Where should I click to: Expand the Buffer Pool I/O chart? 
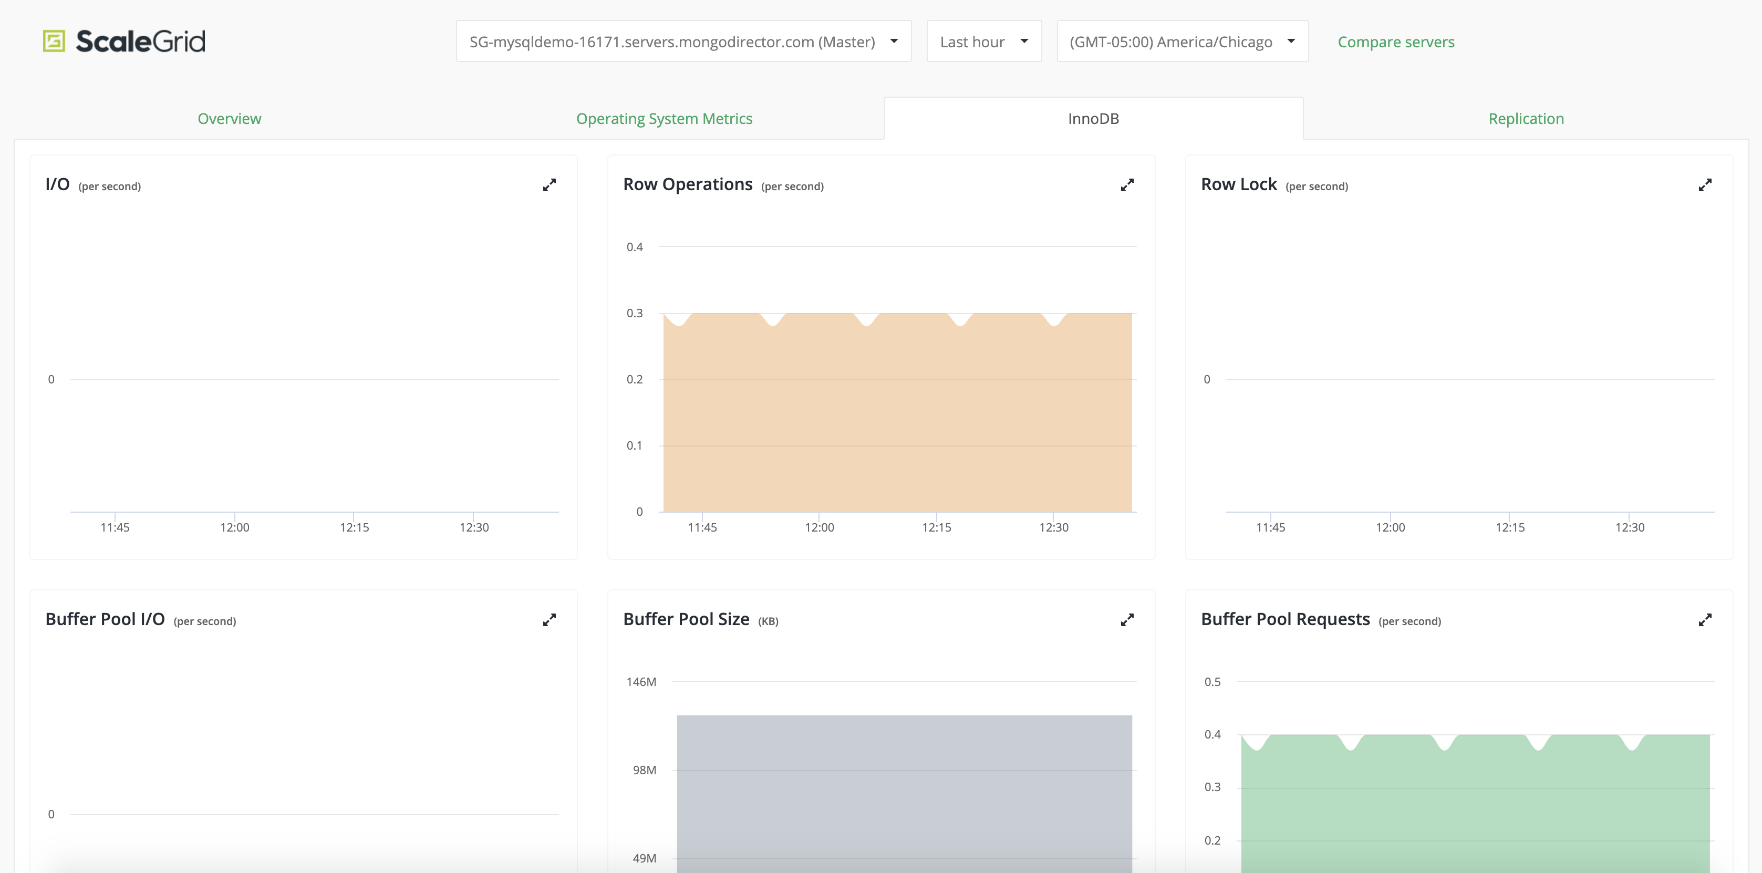[550, 620]
